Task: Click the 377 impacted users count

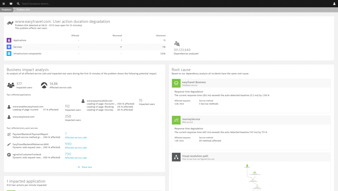Action: click(x=19, y=84)
